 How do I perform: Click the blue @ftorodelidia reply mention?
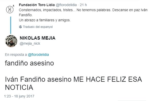pos(38,55)
